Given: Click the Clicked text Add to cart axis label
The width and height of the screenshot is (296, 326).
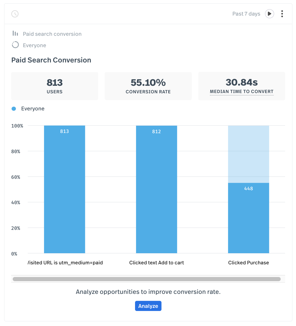Looking at the screenshot, I should pyautogui.click(x=156, y=263).
